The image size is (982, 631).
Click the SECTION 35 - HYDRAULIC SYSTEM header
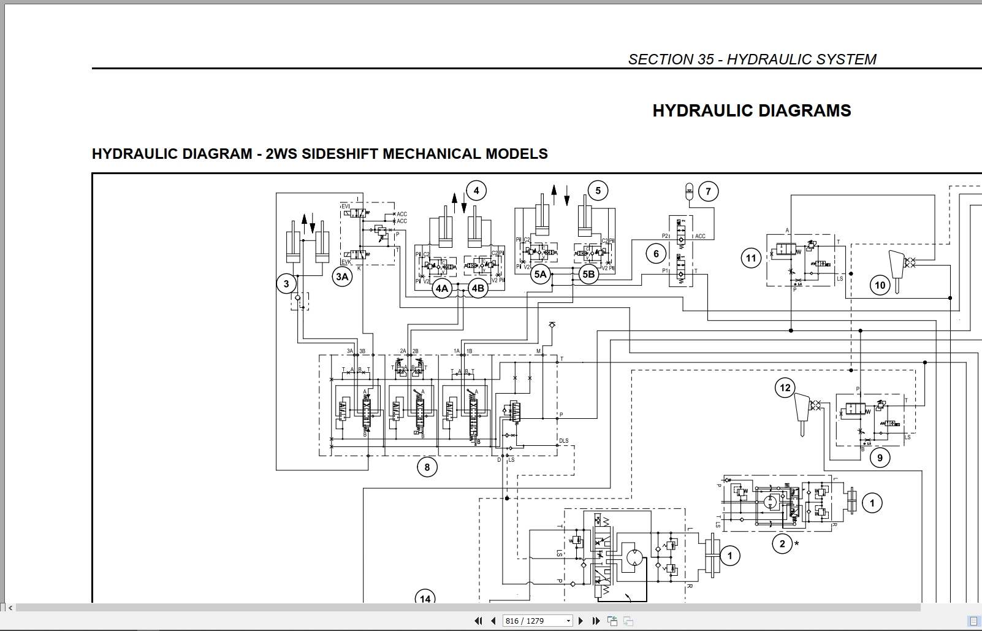point(752,59)
